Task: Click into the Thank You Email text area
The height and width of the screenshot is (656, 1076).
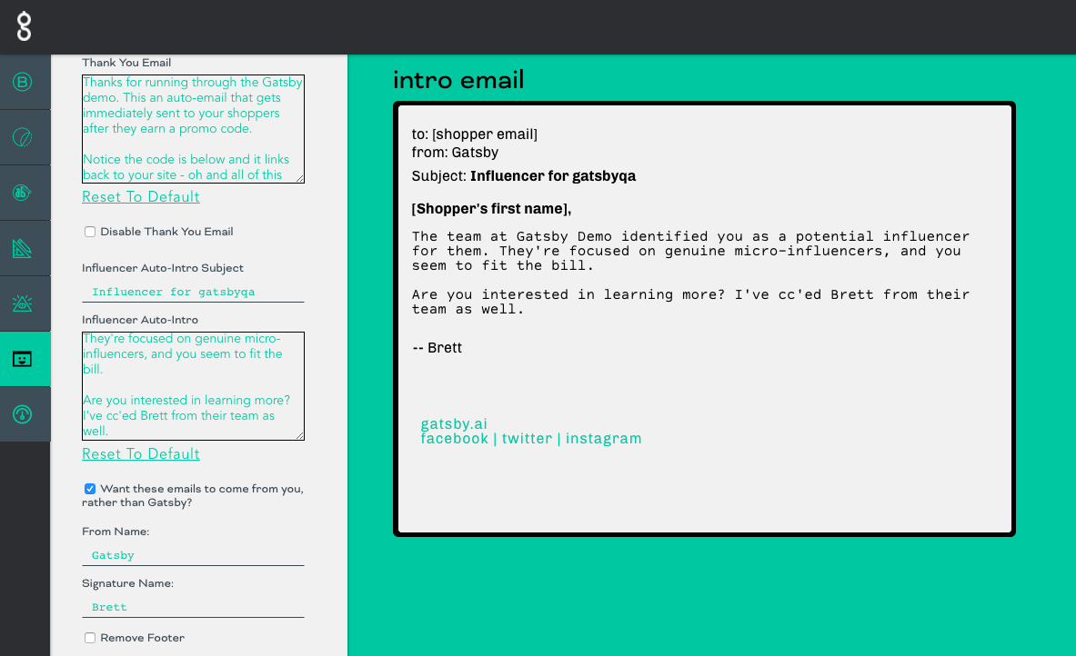Action: click(x=193, y=129)
